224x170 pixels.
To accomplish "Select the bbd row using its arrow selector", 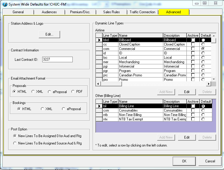I will 99,40.
